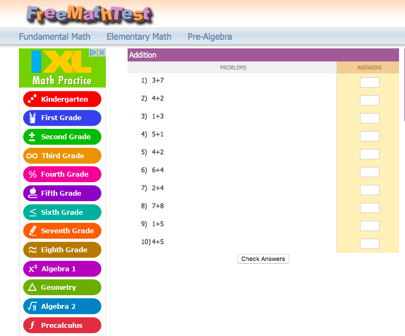
Task: Click the AdChoices triangle icon
Action: click(93, 53)
